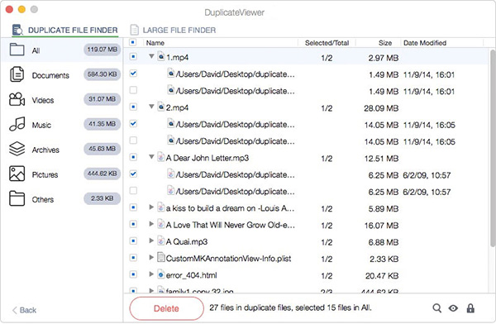The width and height of the screenshot is (496, 324).
Task: Choose the Videos camera icon
Action: click(x=17, y=99)
